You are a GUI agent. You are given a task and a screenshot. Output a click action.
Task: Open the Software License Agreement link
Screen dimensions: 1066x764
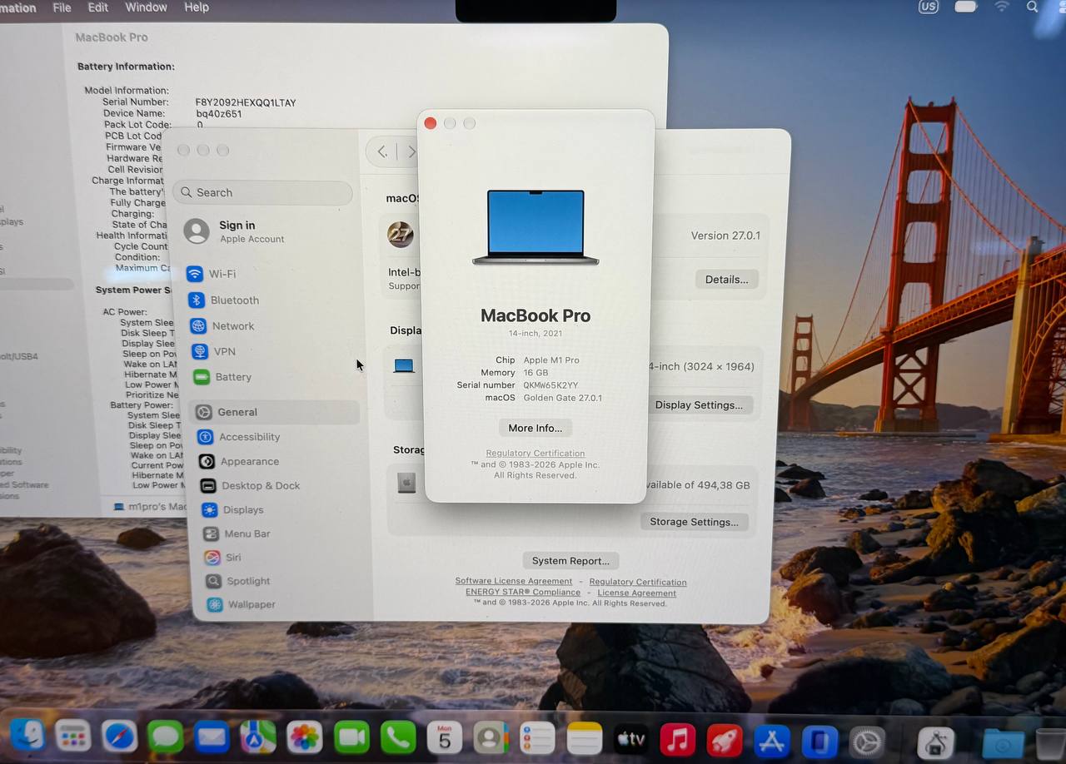pyautogui.click(x=514, y=581)
